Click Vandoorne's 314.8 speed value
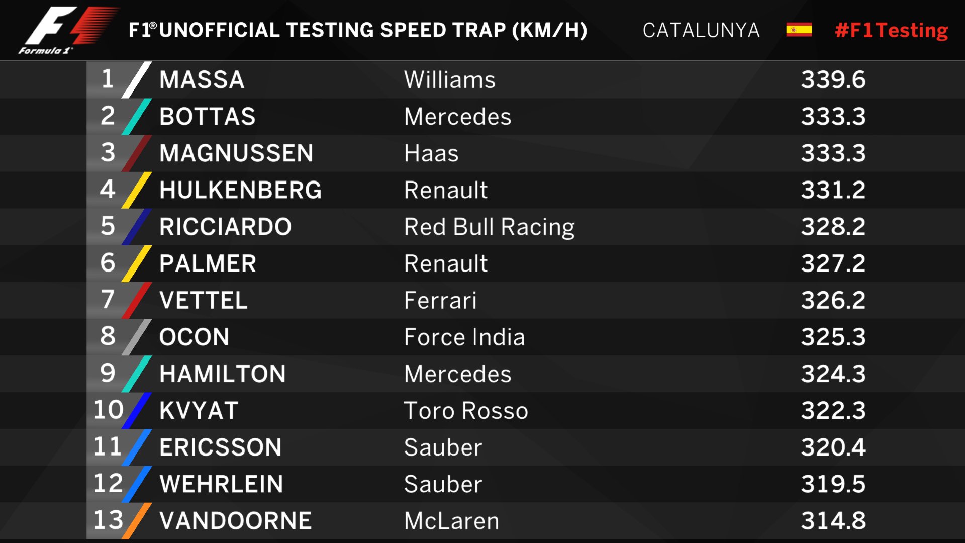The width and height of the screenshot is (965, 543). 833,521
